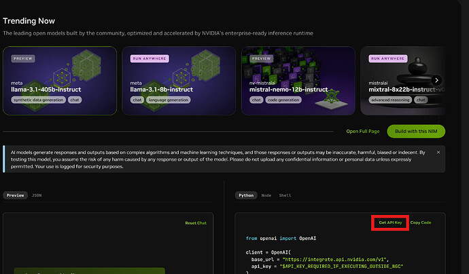Switch to the JSON tab
This screenshot has height=274, width=469.
(37, 195)
